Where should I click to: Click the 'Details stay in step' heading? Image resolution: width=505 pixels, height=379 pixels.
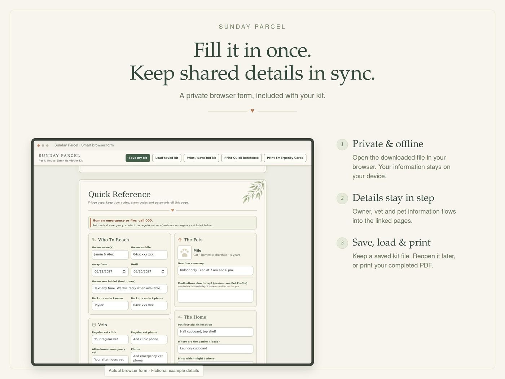click(x=393, y=198)
